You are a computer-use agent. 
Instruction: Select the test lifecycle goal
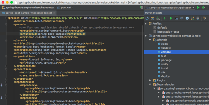point(163,56)
